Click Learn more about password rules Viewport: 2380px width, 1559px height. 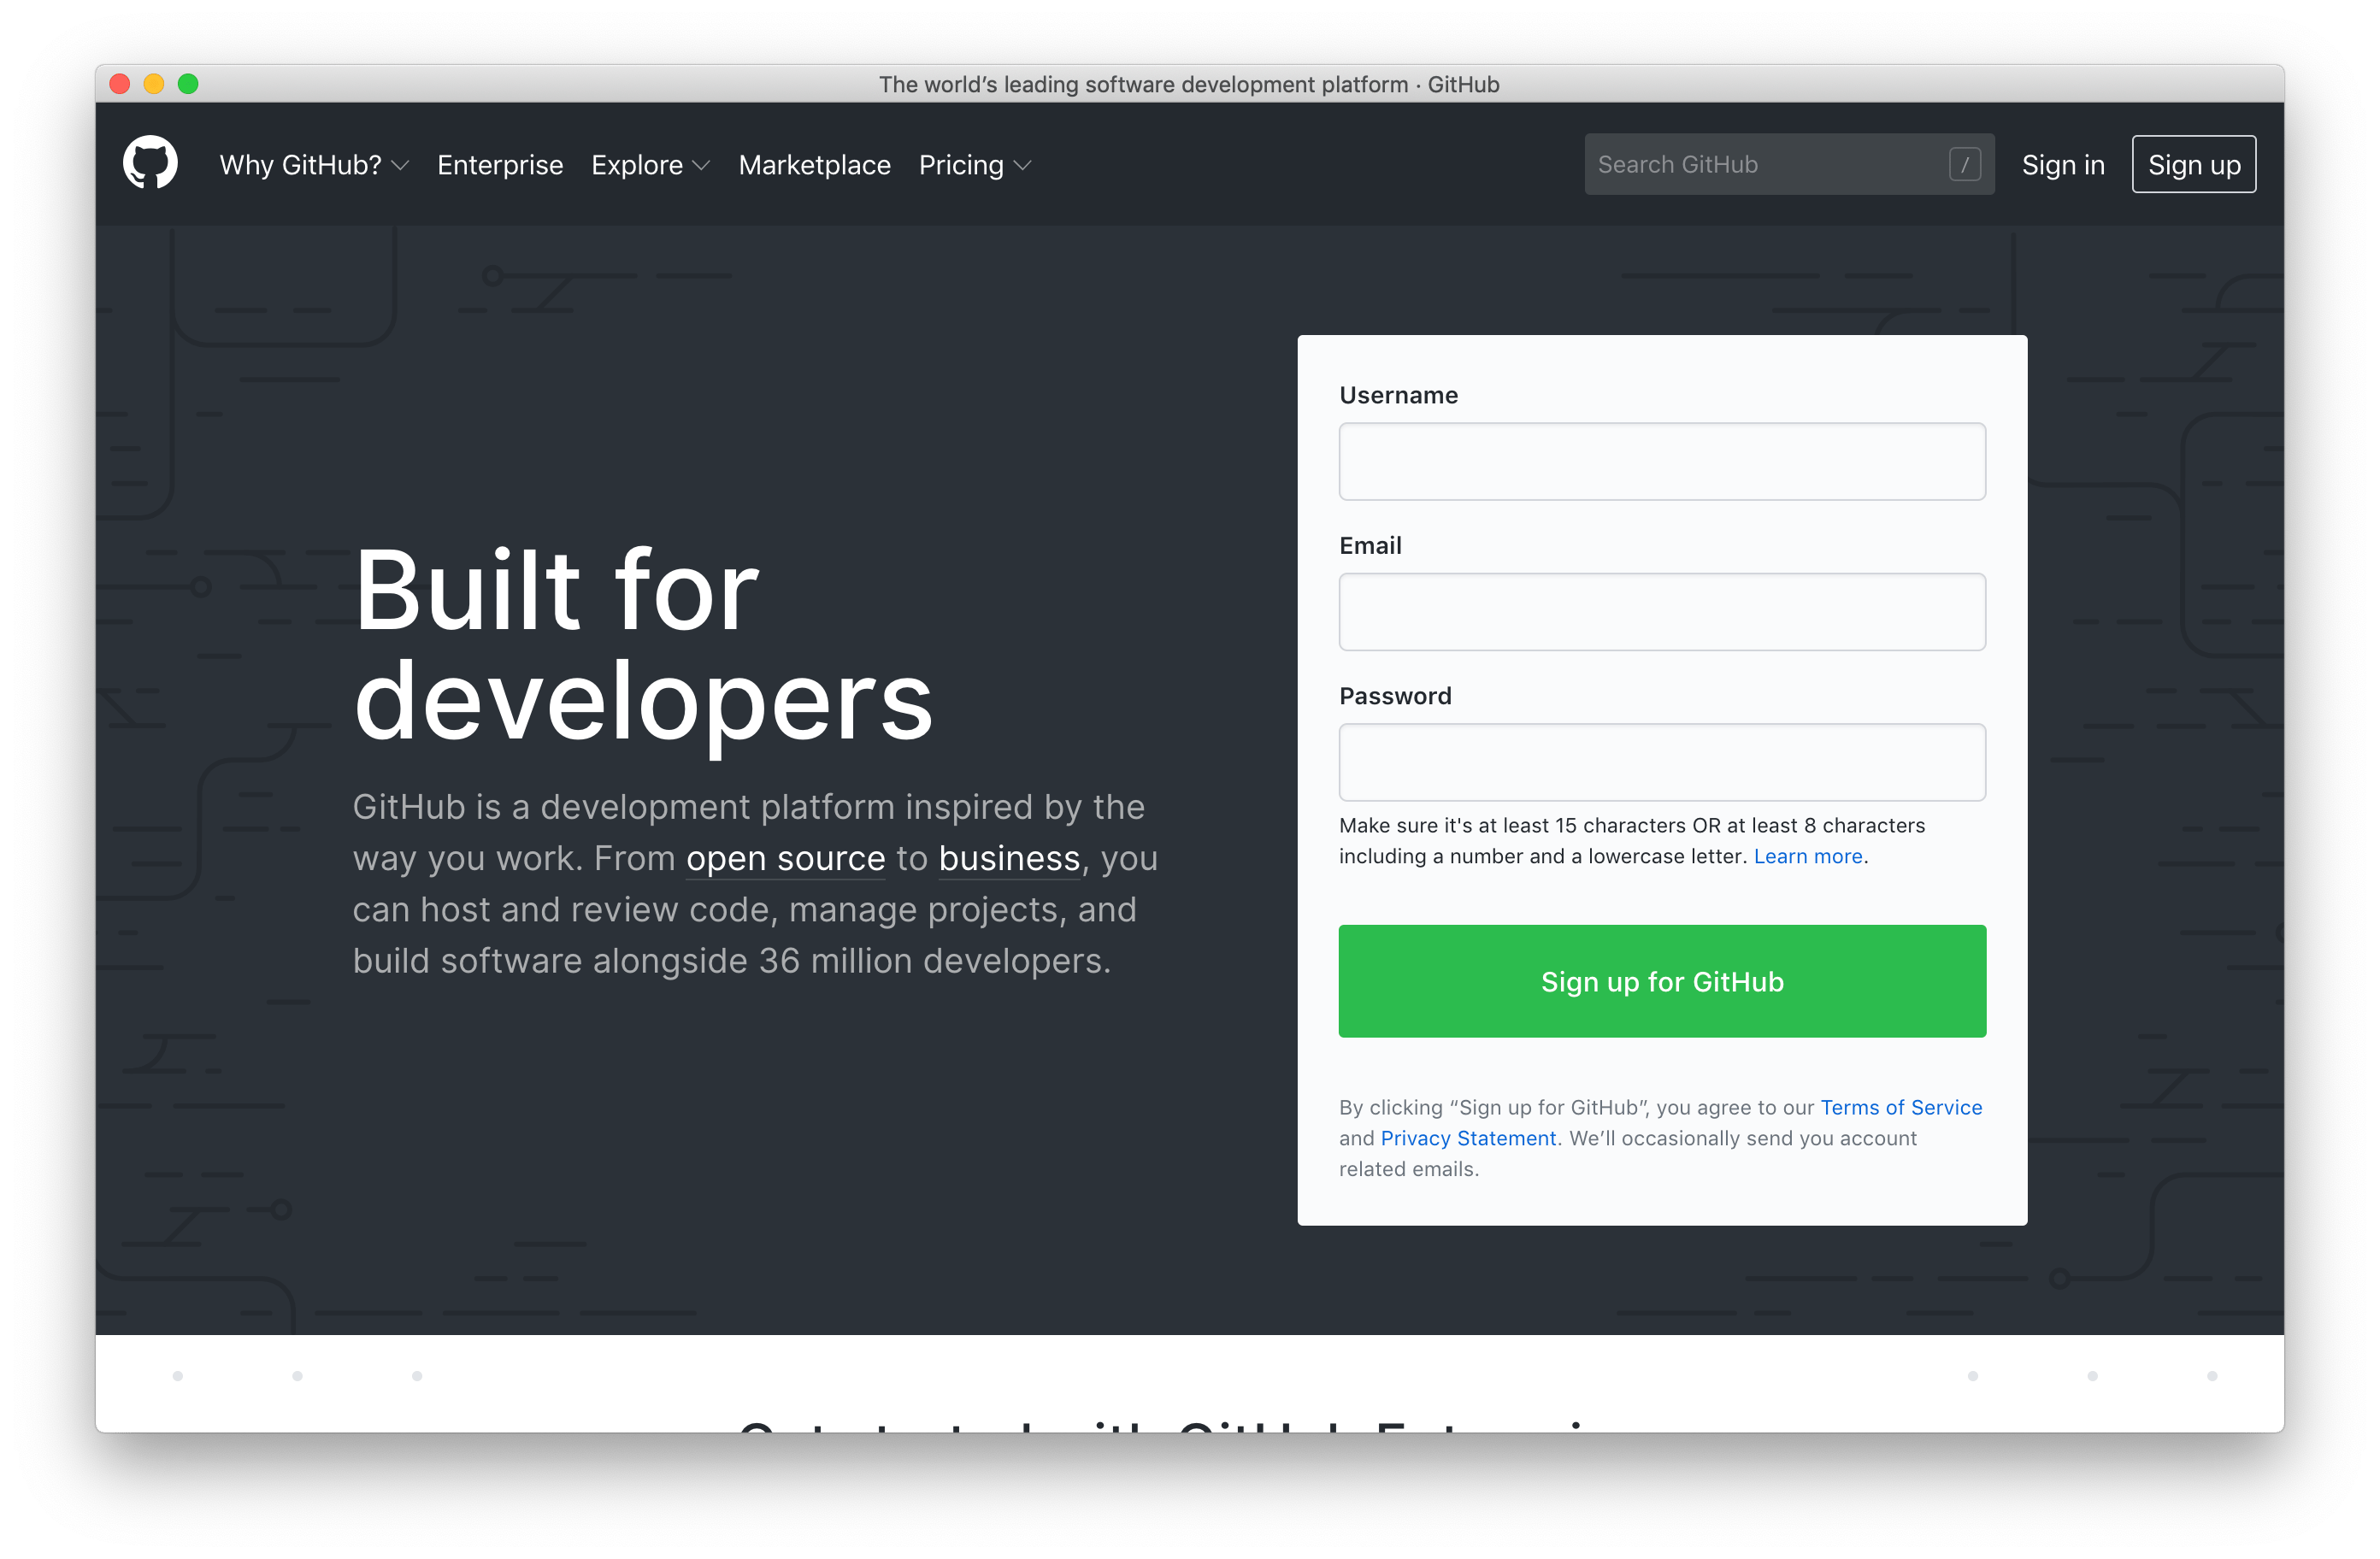click(1807, 856)
